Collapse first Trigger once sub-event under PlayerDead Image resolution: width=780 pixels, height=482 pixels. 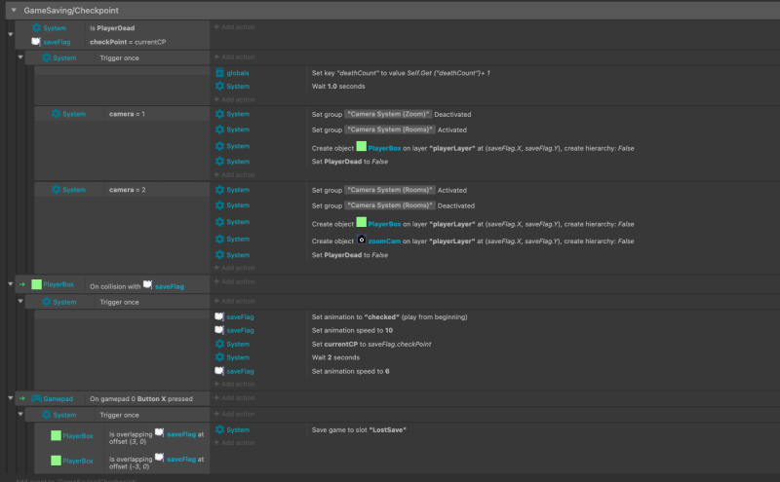[20, 57]
